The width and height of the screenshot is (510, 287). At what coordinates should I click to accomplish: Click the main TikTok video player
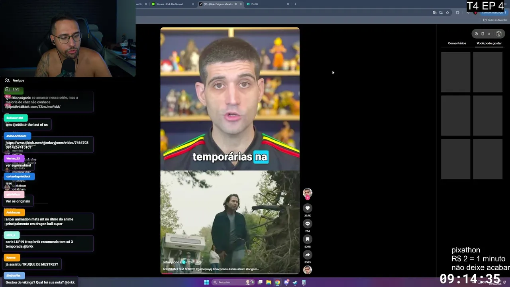(x=230, y=151)
